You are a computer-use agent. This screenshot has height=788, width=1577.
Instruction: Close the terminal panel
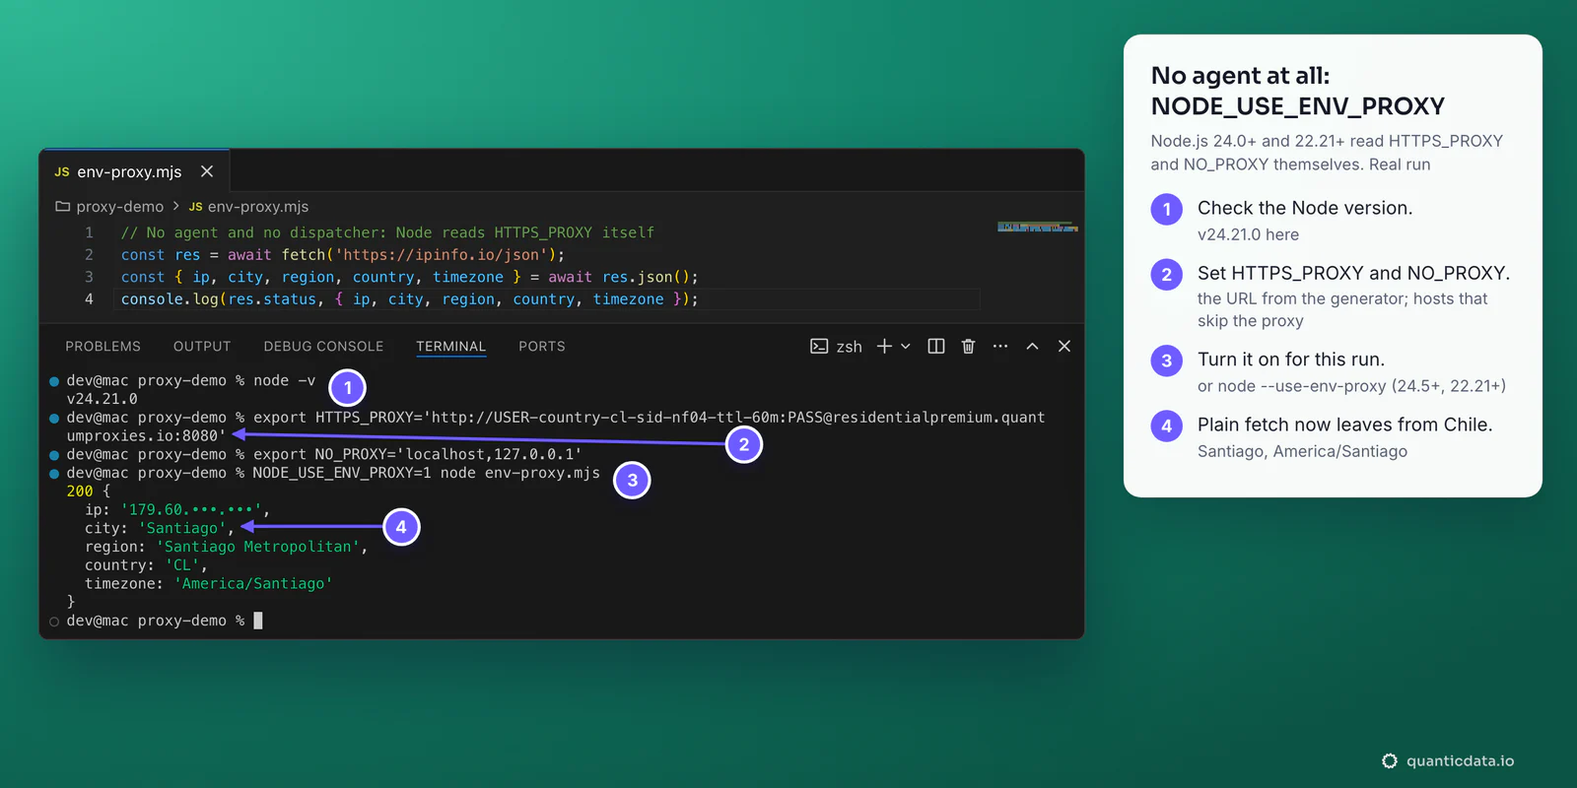coord(1064,346)
